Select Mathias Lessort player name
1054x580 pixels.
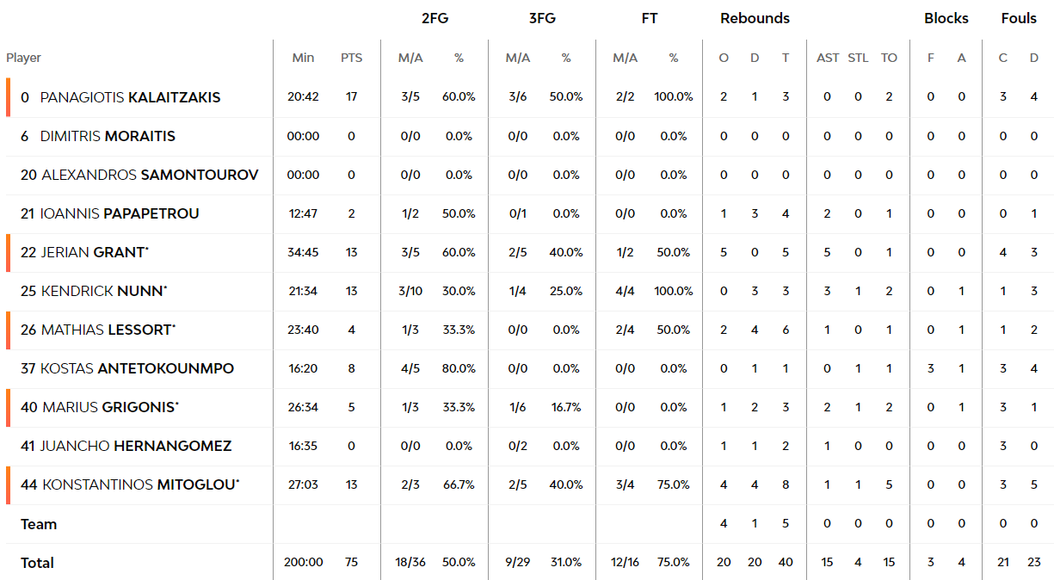tap(108, 330)
